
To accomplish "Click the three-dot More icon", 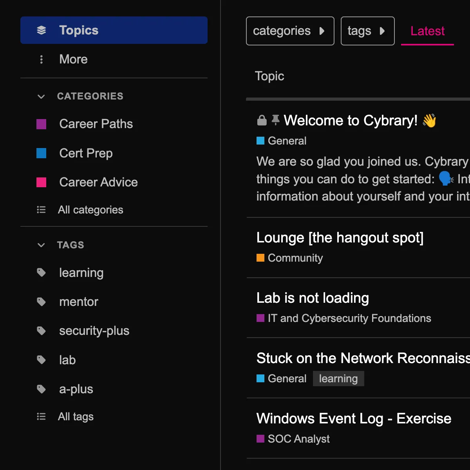I will pyautogui.click(x=41, y=59).
